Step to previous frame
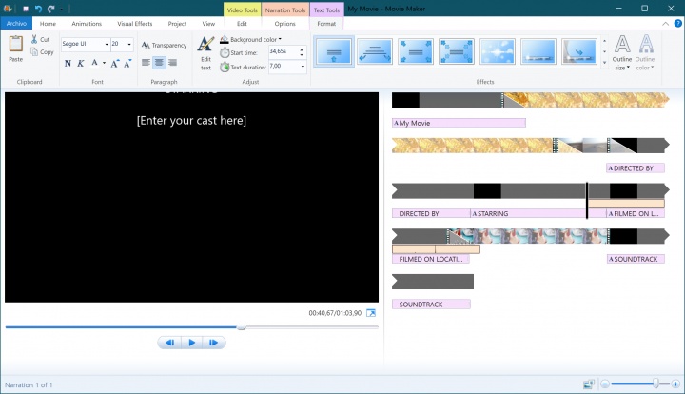 pos(169,343)
